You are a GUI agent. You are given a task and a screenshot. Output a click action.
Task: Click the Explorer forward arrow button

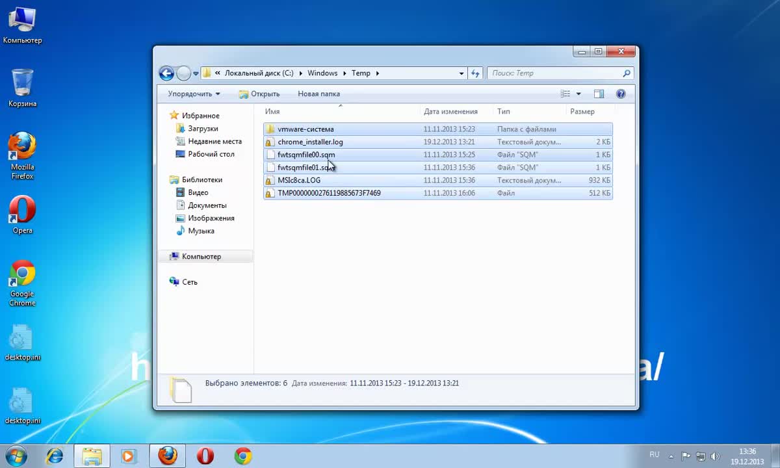click(184, 73)
